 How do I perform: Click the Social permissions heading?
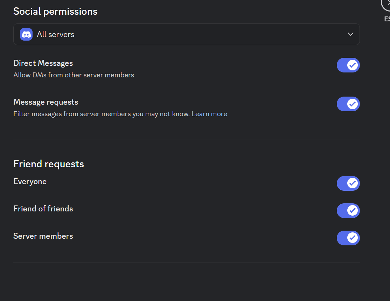[x=55, y=12]
